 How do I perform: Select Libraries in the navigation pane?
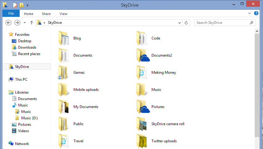tap(22, 92)
